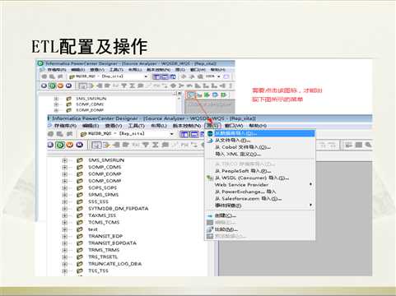Expand the Web Service Provider submenu arrow

(310, 184)
